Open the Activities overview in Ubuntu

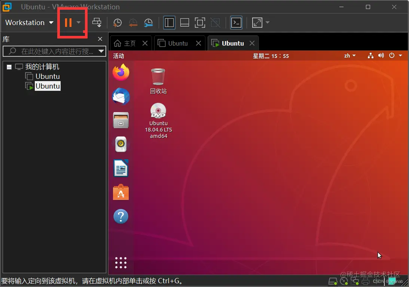(119, 56)
